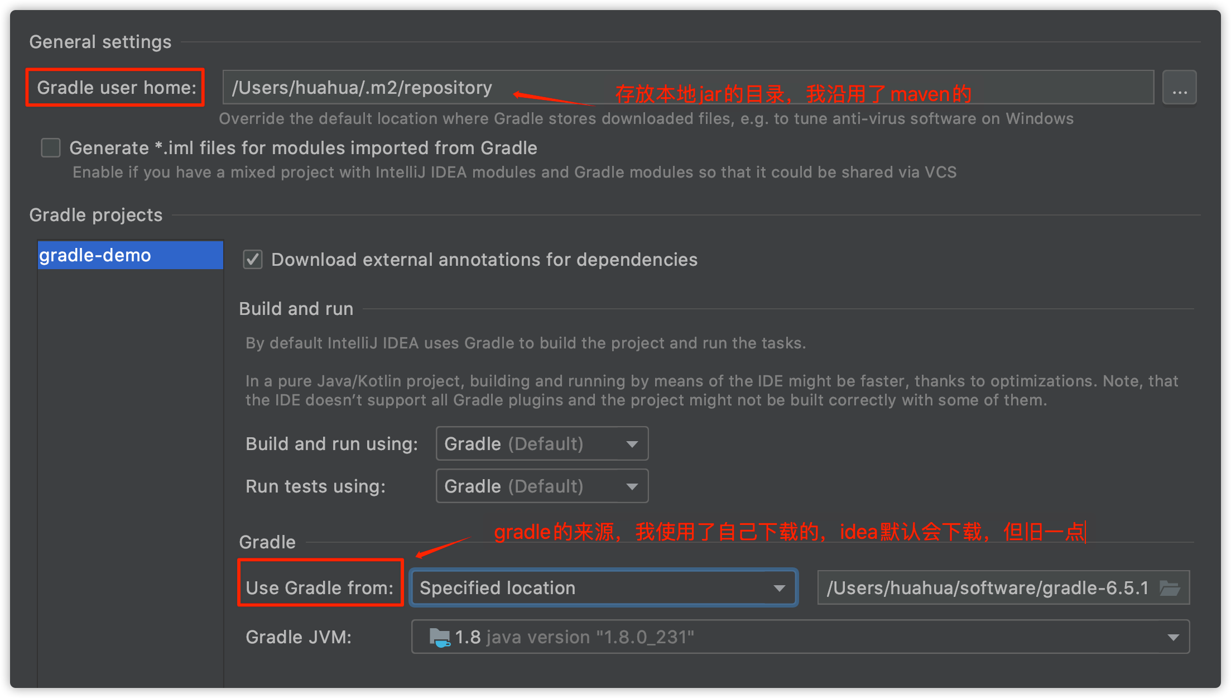Open the Build and run using dropdown
This screenshot has width=1231, height=698.
(541, 444)
